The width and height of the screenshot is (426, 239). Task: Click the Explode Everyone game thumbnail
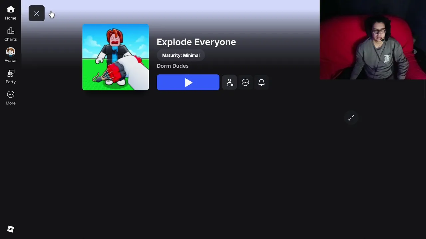tap(115, 57)
